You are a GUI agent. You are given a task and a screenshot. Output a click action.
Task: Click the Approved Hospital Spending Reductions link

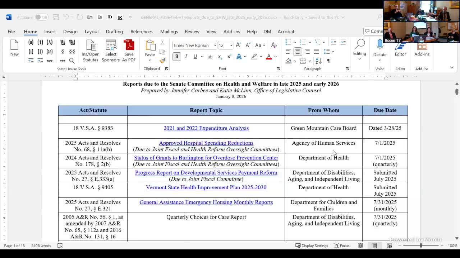coord(206,143)
